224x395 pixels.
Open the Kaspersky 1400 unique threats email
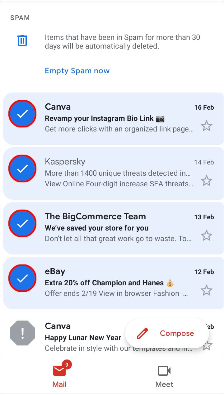[x=118, y=173]
